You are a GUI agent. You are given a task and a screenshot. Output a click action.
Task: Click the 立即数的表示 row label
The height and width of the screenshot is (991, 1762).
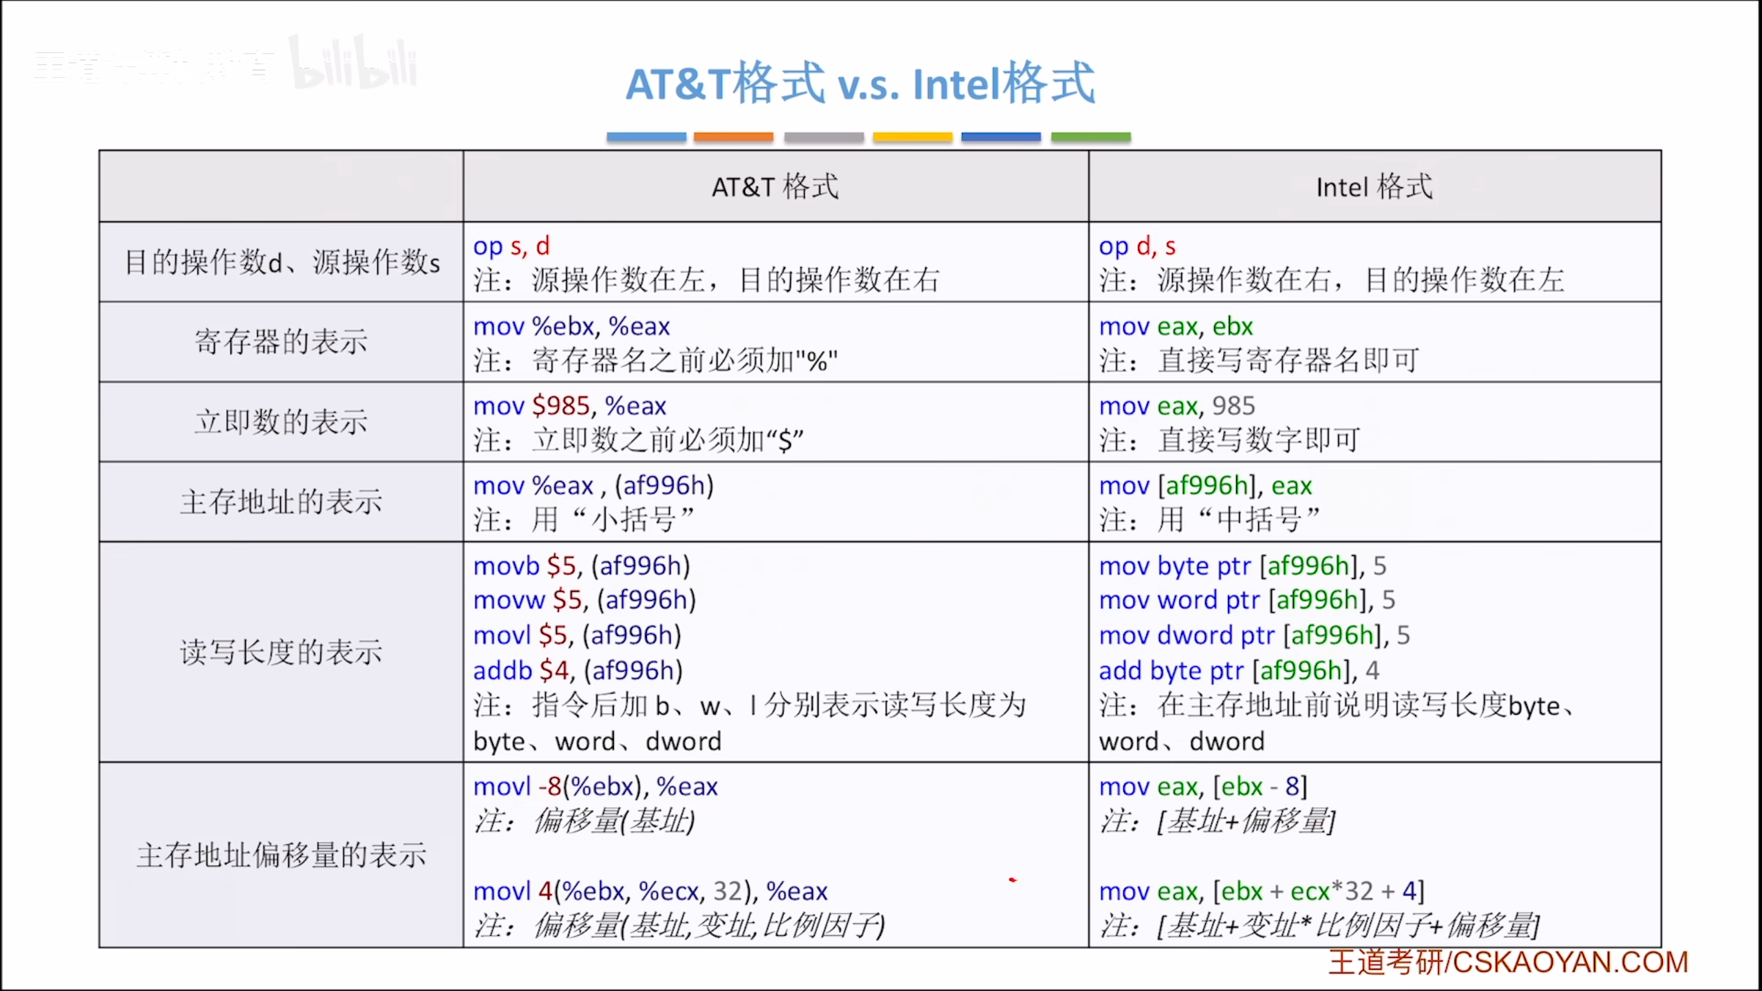tap(281, 422)
